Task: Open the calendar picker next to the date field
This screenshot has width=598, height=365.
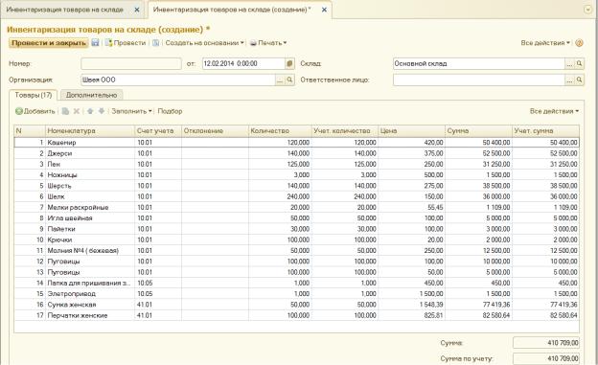Action: [289, 63]
